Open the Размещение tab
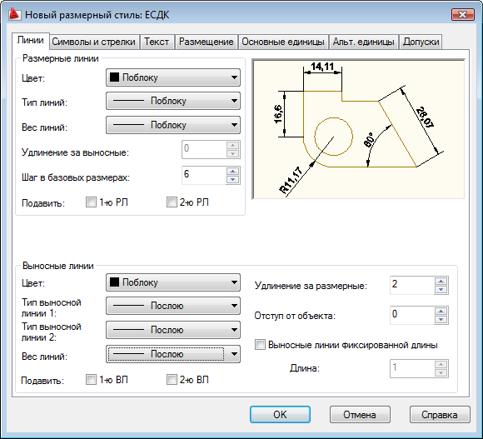 pyautogui.click(x=206, y=42)
